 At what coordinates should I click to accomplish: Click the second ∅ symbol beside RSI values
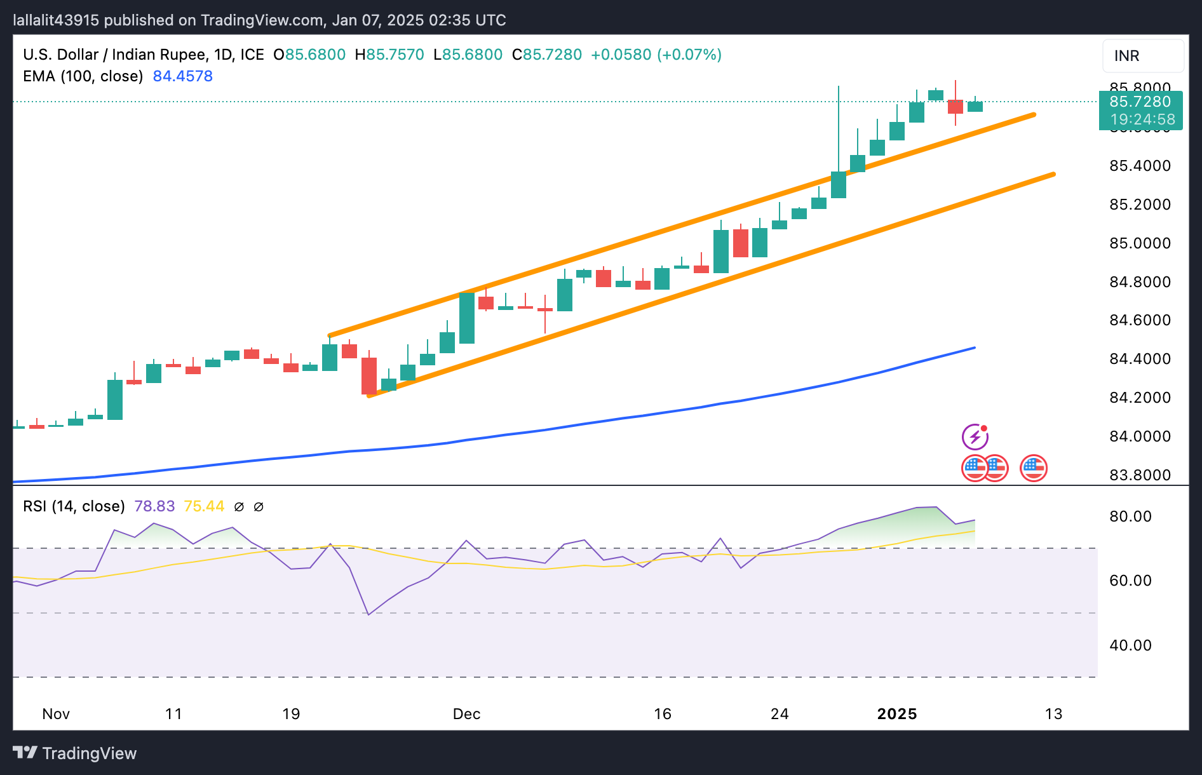pyautogui.click(x=259, y=507)
